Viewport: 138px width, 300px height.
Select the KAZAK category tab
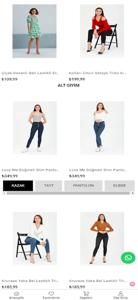[x=18, y=186]
